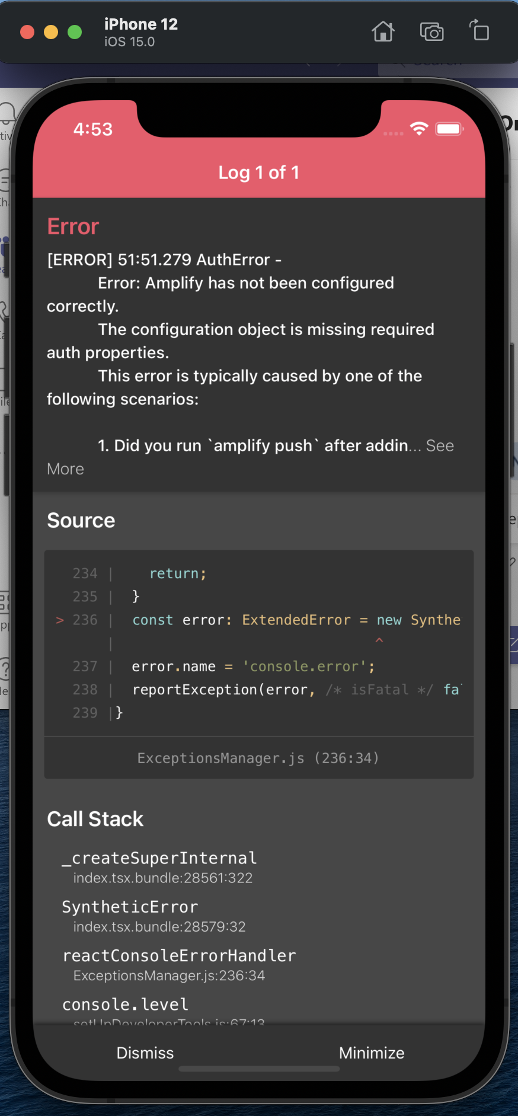The width and height of the screenshot is (518, 1116).
Task: Tap the Home icon in the simulator toolbar
Action: point(383,32)
